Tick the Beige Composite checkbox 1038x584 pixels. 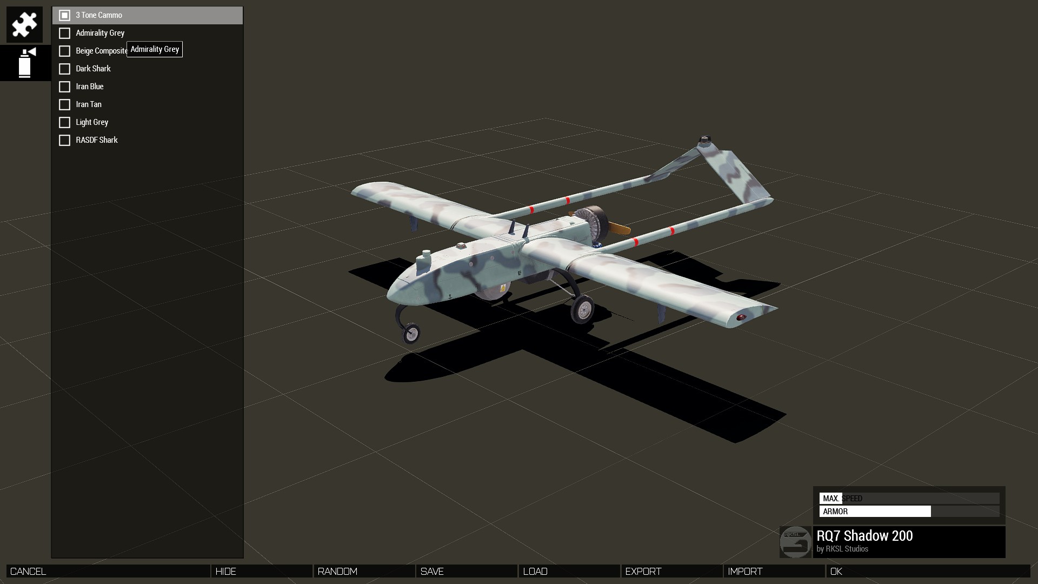(64, 51)
